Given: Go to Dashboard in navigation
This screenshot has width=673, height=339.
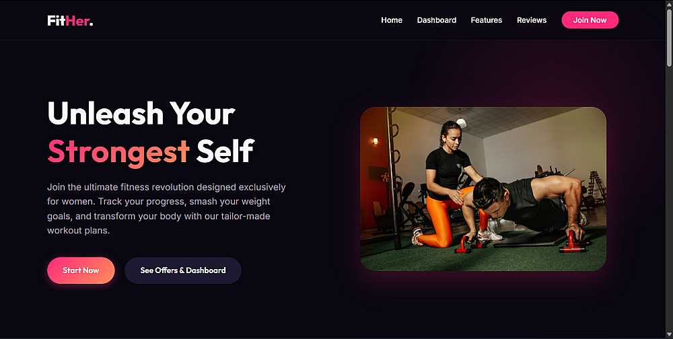Looking at the screenshot, I should point(437,20).
